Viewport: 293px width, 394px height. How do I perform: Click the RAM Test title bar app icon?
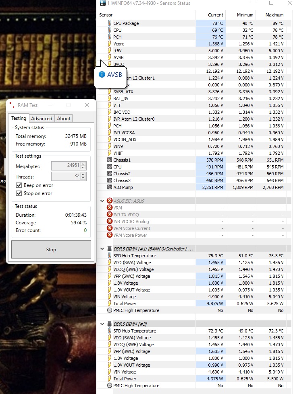click(12, 105)
